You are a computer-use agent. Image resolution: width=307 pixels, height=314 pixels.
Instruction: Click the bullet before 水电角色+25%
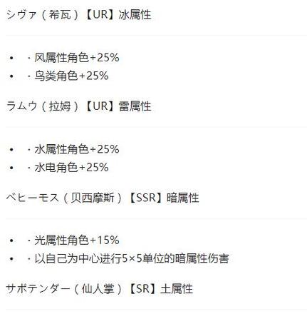pos(11,168)
